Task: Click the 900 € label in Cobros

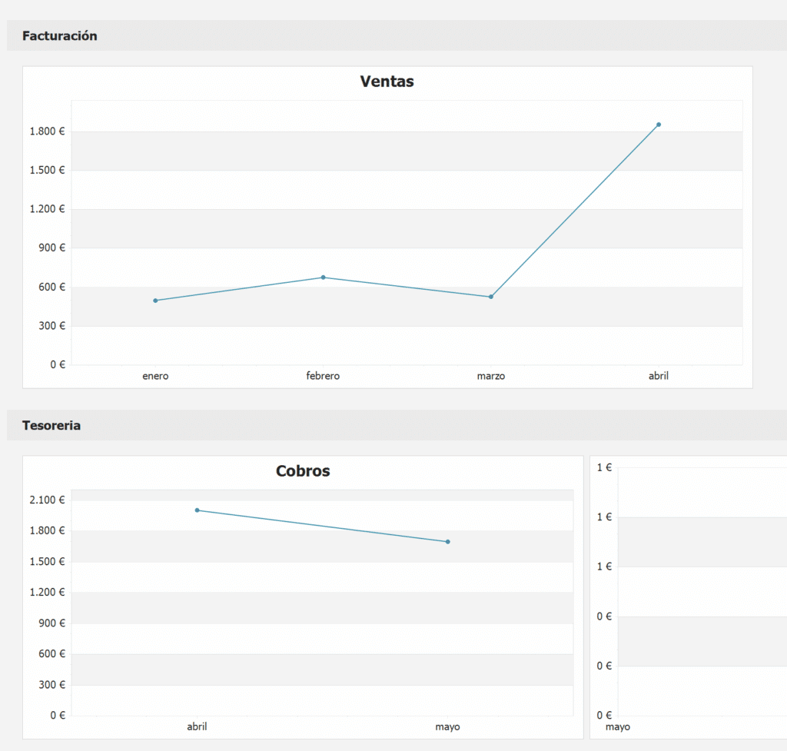Action: 51,623
